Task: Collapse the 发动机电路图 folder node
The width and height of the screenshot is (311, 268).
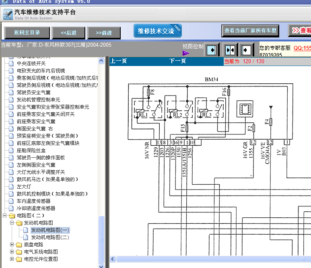Action: coord(12,223)
